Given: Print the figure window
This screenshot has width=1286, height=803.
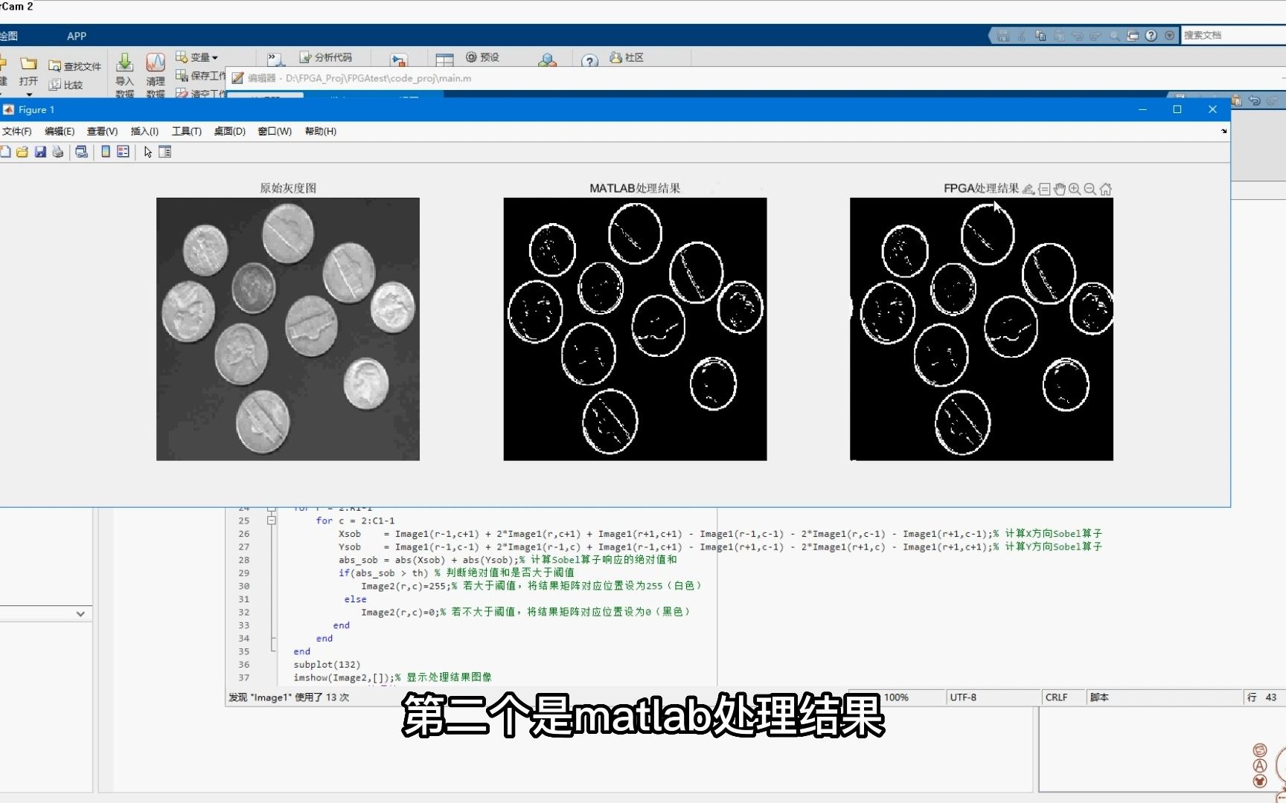Looking at the screenshot, I should 81,152.
